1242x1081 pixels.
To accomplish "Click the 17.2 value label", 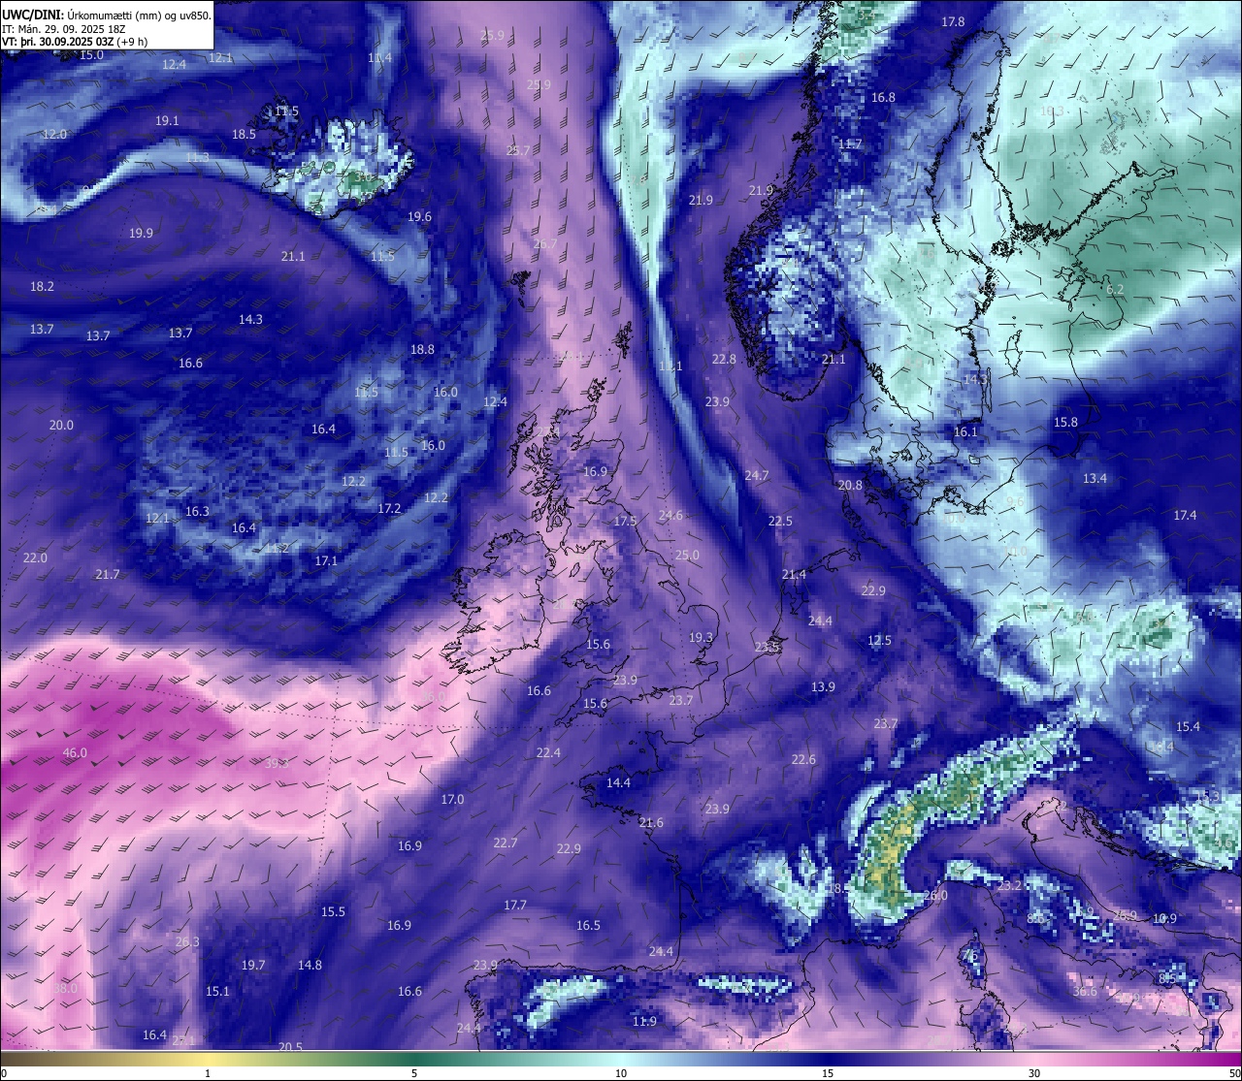I will point(389,509).
